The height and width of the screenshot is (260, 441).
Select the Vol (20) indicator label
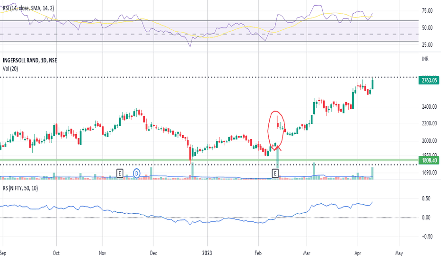(x=10, y=69)
